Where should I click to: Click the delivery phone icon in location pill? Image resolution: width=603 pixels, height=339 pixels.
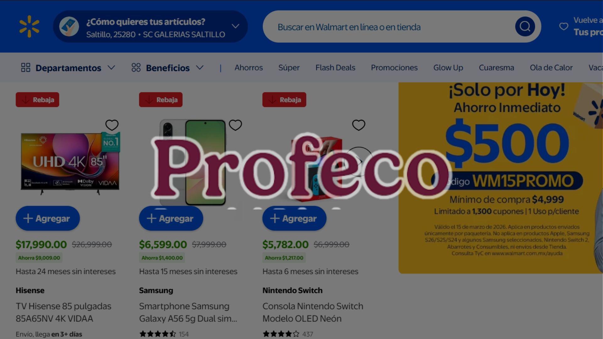pyautogui.click(x=69, y=26)
